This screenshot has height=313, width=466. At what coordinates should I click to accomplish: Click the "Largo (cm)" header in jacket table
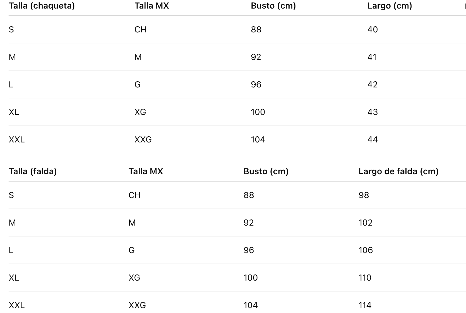(x=389, y=6)
